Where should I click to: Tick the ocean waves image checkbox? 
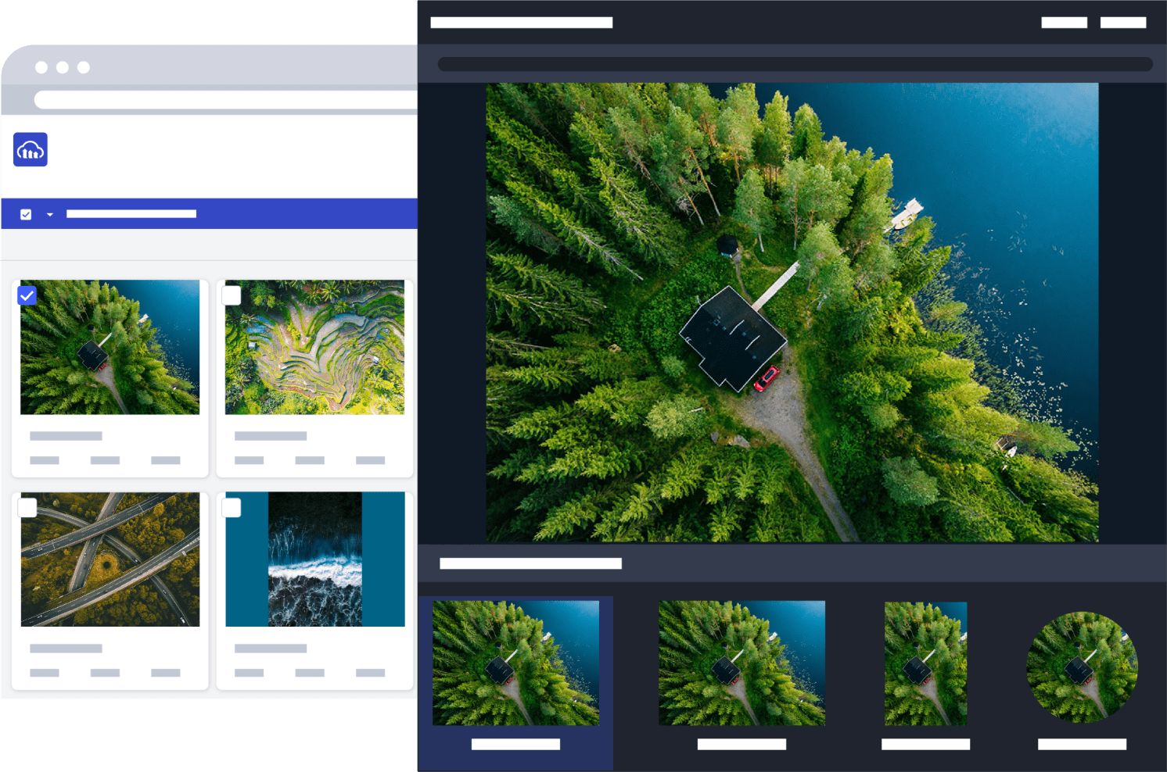click(232, 508)
